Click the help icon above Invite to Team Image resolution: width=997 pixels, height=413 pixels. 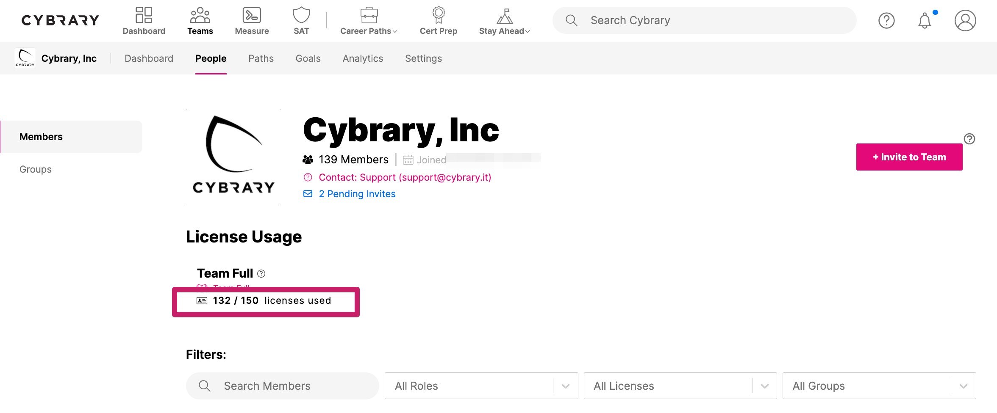pos(969,139)
